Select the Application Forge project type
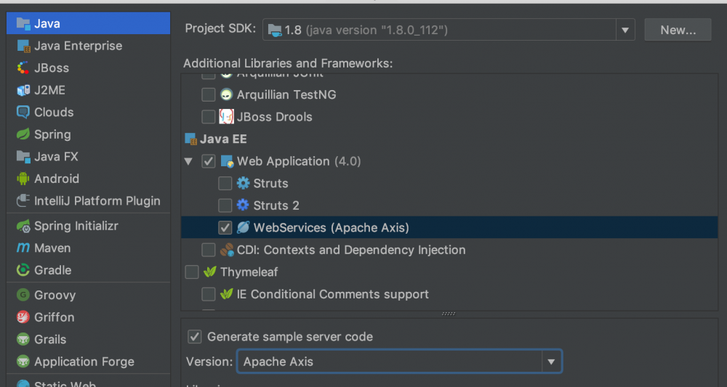Screen dimensions: 727x387 tap(89, 362)
